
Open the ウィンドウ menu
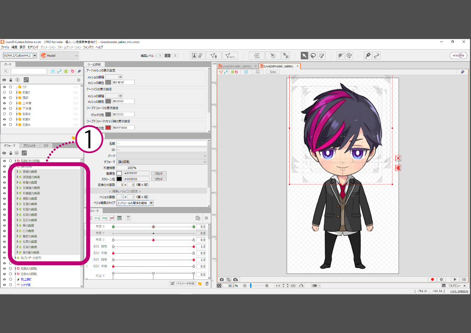click(x=88, y=47)
